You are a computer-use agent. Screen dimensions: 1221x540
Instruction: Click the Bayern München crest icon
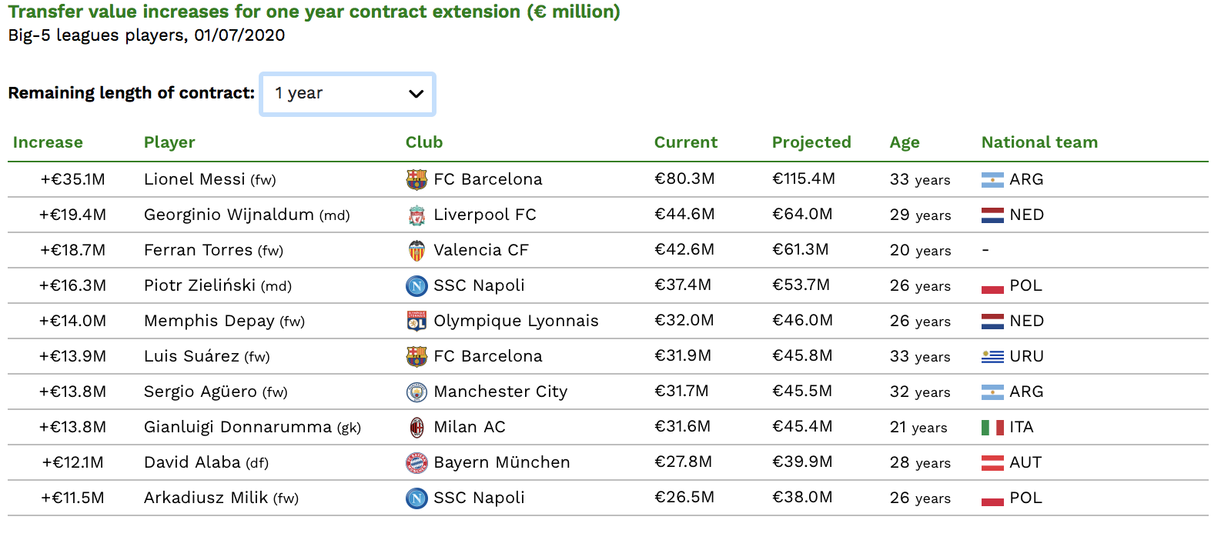[x=416, y=462]
